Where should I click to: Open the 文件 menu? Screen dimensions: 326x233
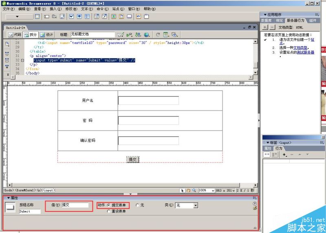9,9
